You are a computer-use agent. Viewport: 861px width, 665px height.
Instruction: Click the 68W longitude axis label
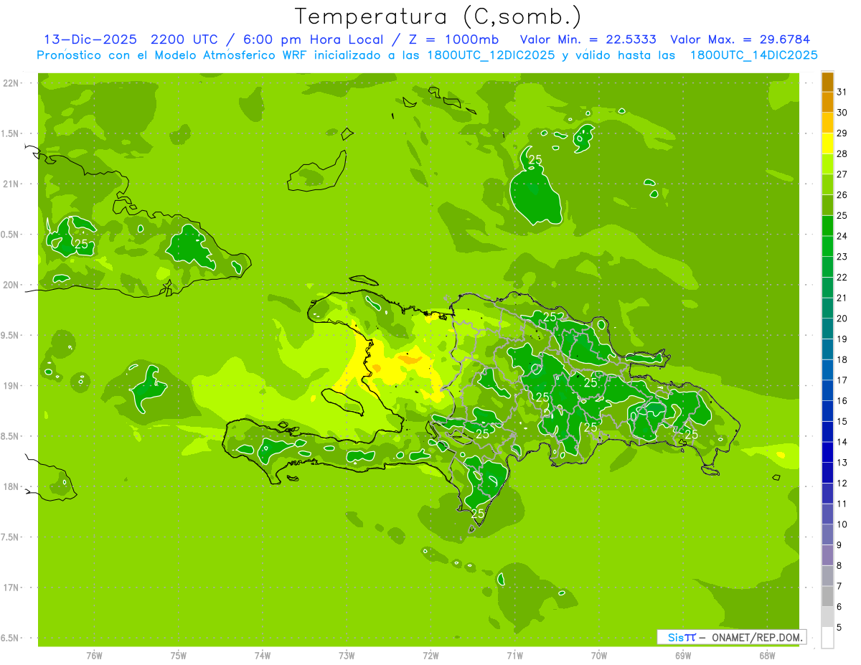click(767, 655)
